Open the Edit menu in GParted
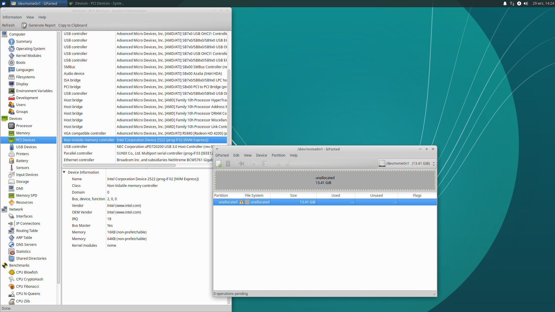 (x=236, y=155)
